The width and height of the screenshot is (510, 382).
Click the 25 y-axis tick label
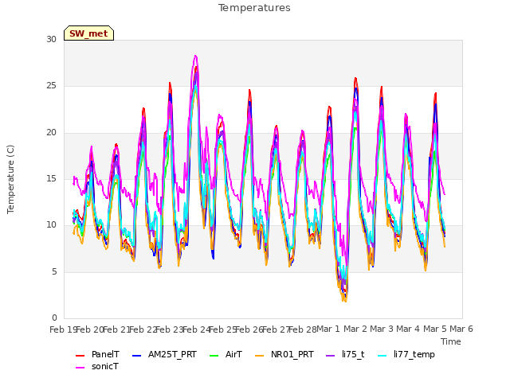click(x=51, y=86)
